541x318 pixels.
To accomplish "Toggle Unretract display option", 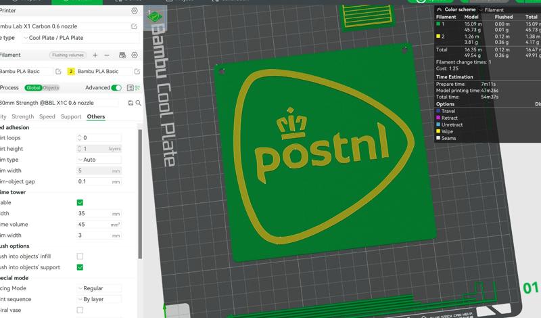I will (x=438, y=124).
